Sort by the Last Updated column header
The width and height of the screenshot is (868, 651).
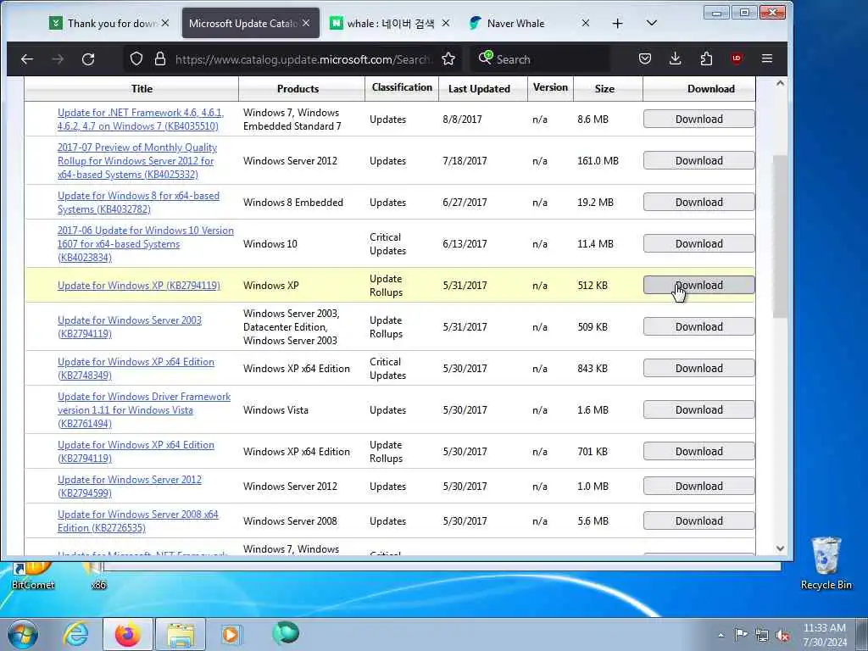click(x=480, y=88)
